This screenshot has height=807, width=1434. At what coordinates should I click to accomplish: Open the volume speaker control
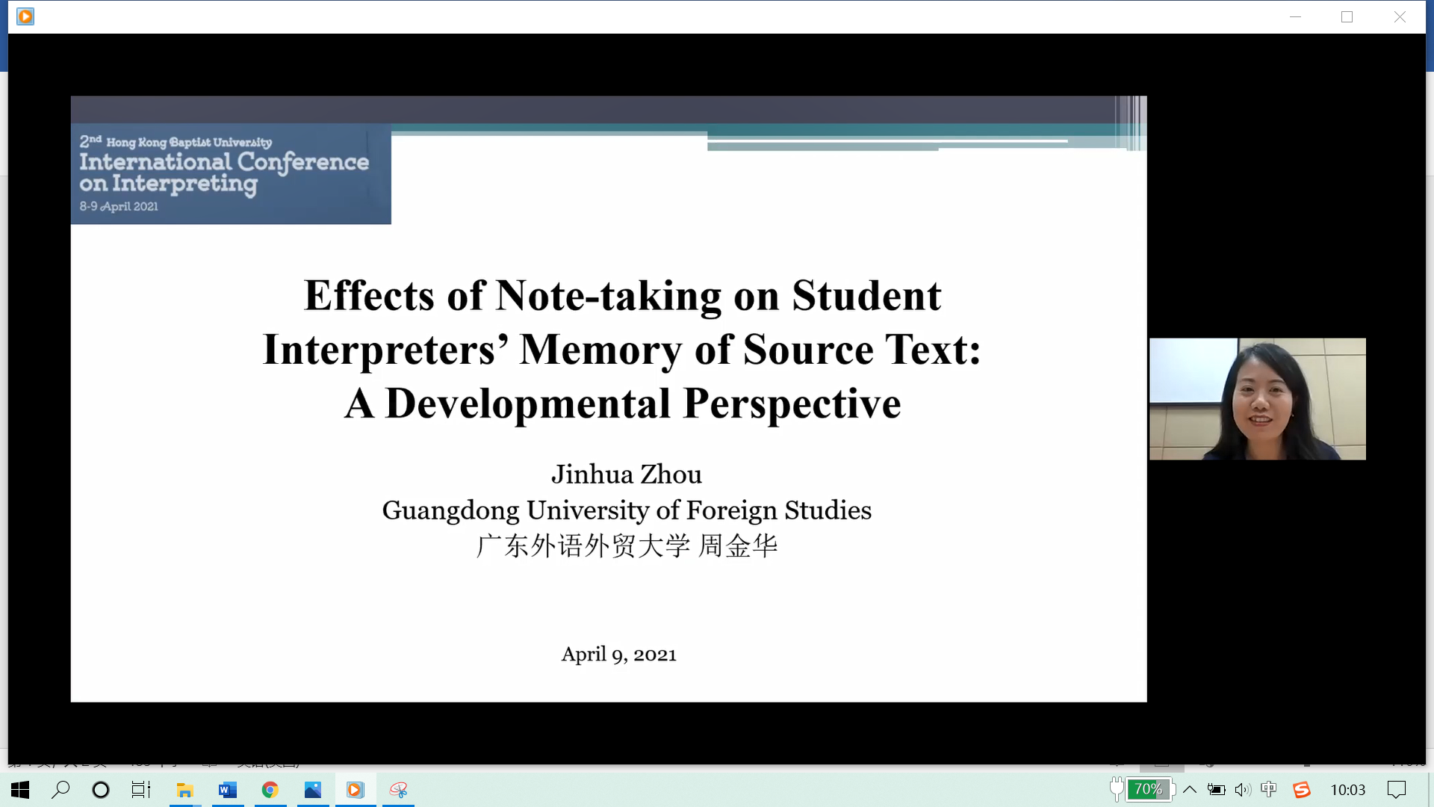pos(1243,790)
